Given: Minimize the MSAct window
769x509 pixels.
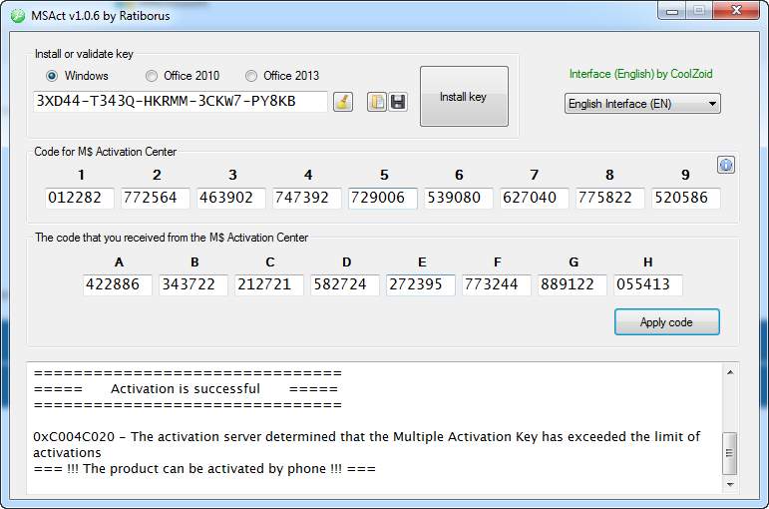Looking at the screenshot, I should 672,11.
